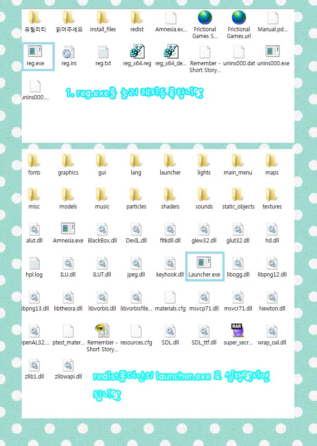Select the Amnesia.exe application icon
The width and height of the screenshot is (317, 446).
click(68, 228)
